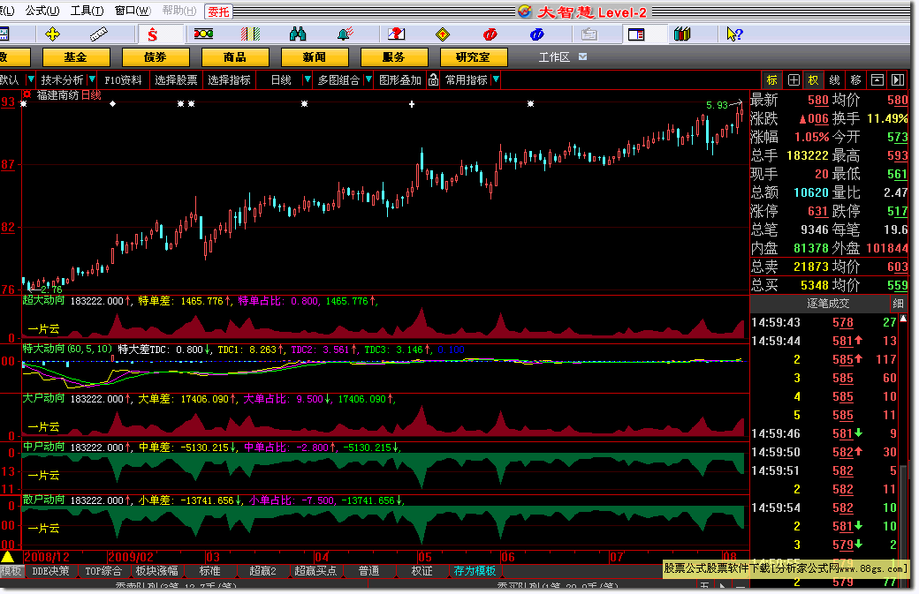Open the 窗口(W) menu
Viewport: 919px width, 594px height.
(133, 11)
